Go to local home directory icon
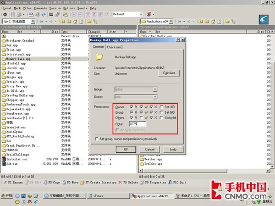Screen dimensions: 275x206 (75, 21)
